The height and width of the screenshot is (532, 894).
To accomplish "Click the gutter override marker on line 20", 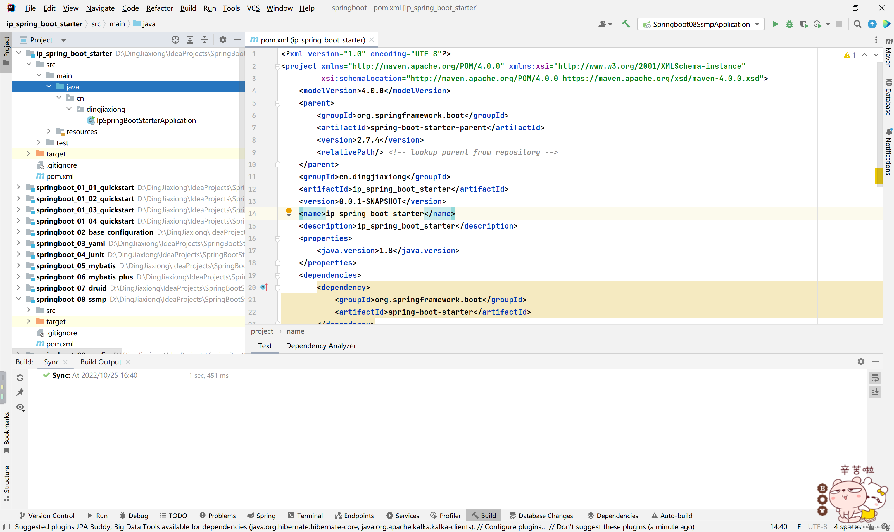I will [264, 287].
